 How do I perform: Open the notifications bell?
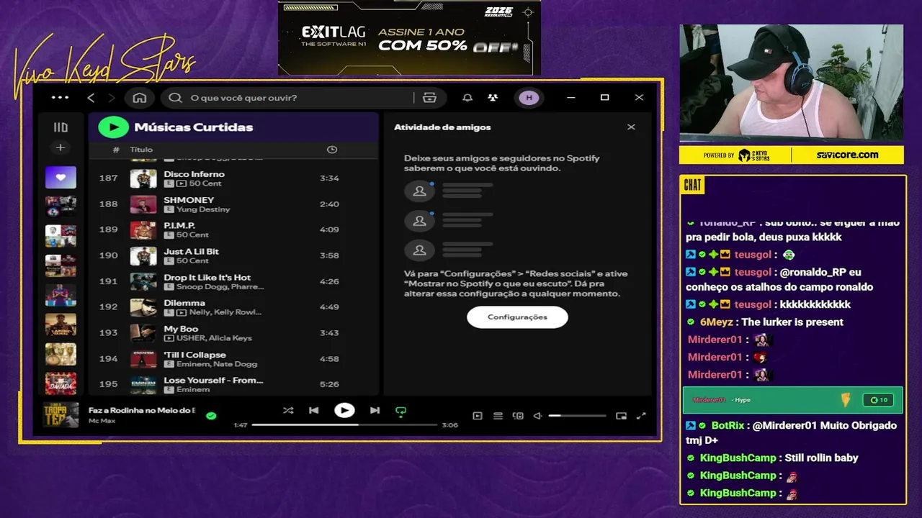click(467, 98)
